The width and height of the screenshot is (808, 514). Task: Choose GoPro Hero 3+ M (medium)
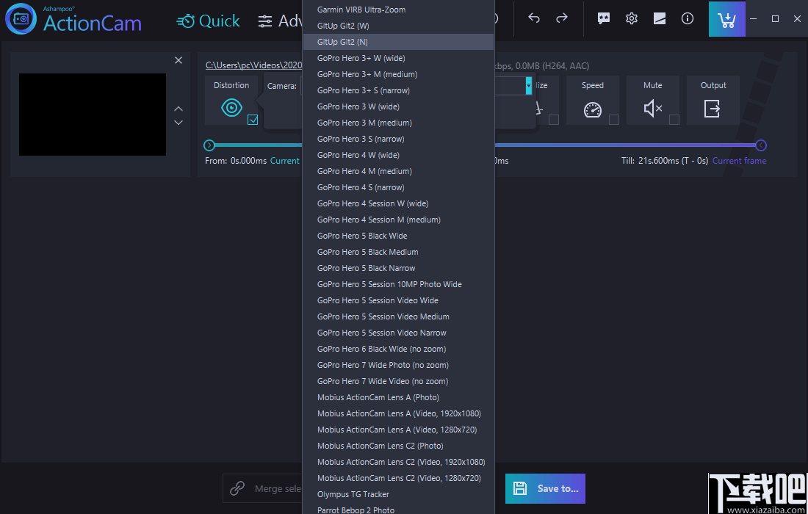pos(398,74)
